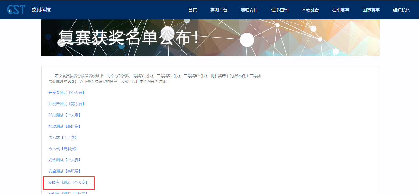Open 组织机构 from the top menu
Image resolution: width=419 pixels, height=194 pixels.
[x=401, y=10]
